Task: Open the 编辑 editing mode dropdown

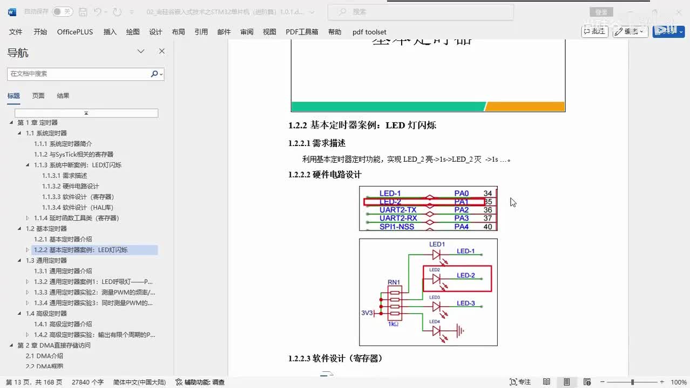Action: (631, 31)
